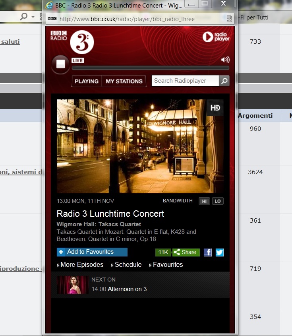Click the live stream progress bar
Image resolution: width=292 pixels, height=336 pixels.
[x=150, y=68]
